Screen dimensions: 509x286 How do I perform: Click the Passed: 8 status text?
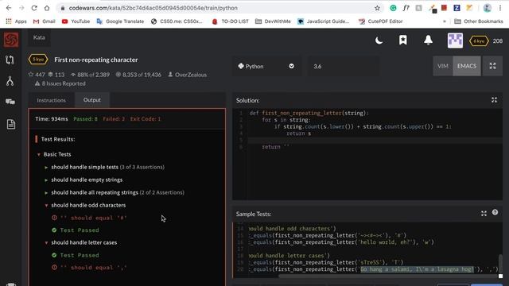tap(85, 119)
